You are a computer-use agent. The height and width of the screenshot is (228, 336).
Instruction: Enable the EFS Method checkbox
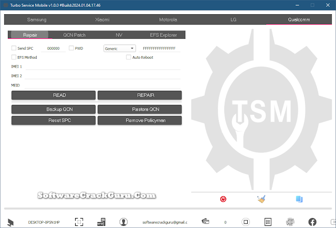point(14,57)
